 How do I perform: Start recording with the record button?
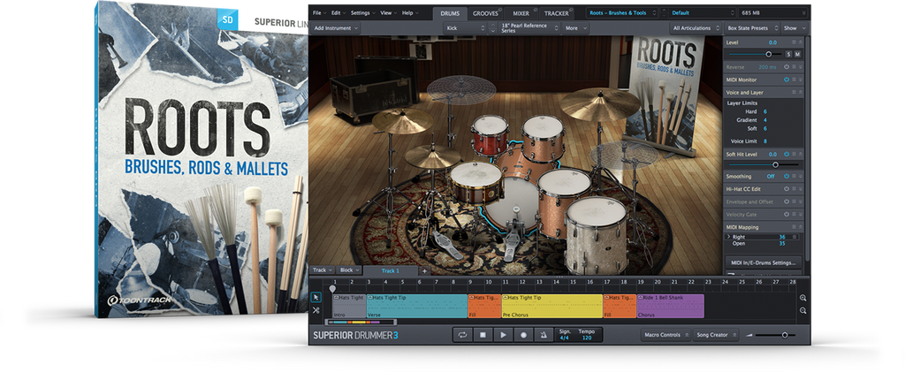(x=523, y=335)
